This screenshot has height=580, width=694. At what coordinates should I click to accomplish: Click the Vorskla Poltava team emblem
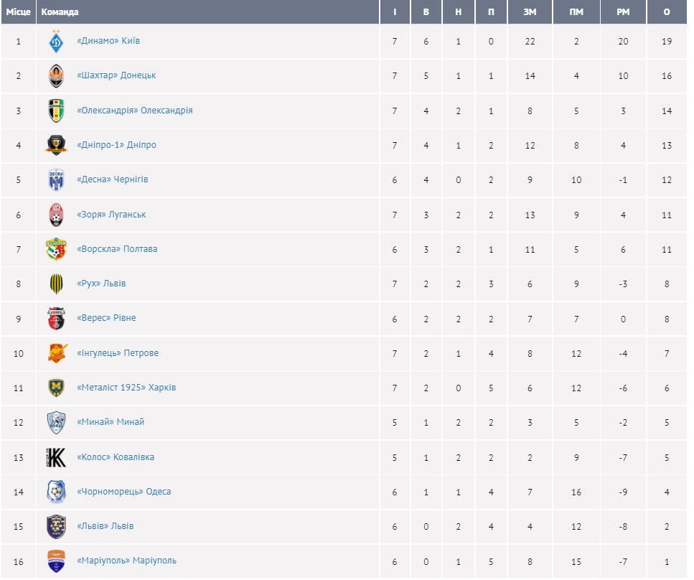[56, 249]
